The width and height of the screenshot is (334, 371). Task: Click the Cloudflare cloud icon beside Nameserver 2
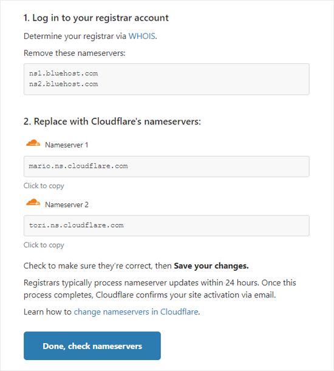[33, 202]
